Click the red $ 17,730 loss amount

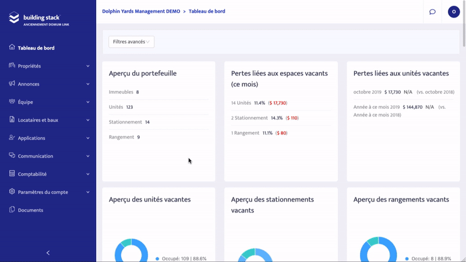(278, 103)
